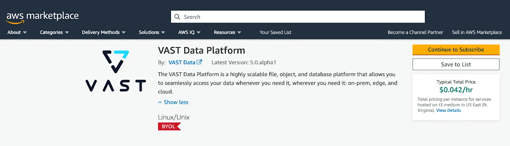Go to Sell in AWS Marketplace

(x=477, y=32)
